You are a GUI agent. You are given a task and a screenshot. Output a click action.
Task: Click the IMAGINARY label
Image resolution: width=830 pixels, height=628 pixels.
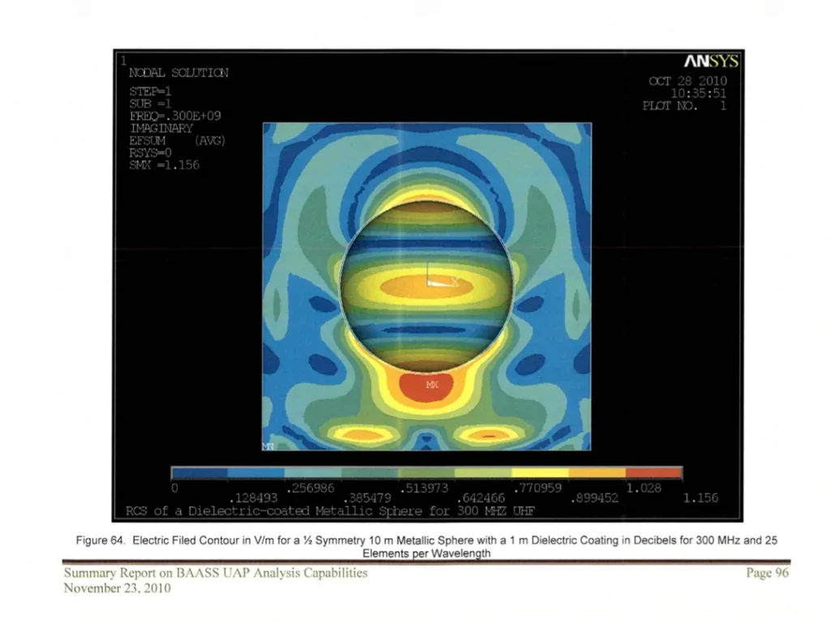161,128
